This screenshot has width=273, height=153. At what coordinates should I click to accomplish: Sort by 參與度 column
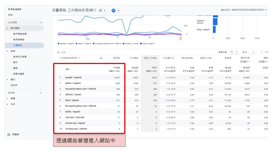[x=228, y=58]
